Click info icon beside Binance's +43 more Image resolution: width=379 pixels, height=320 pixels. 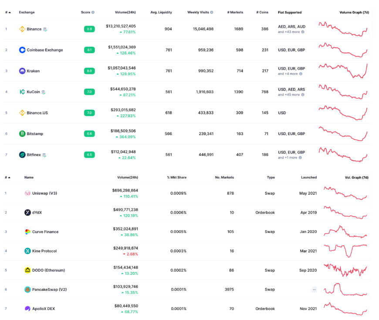click(303, 32)
